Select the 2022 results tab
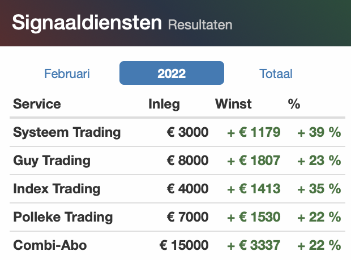This screenshot has height=260, width=351. pyautogui.click(x=172, y=73)
